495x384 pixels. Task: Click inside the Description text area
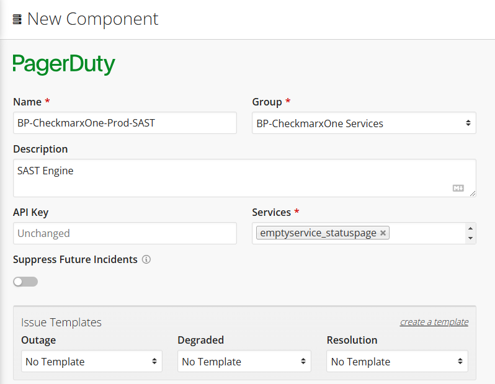point(244,178)
